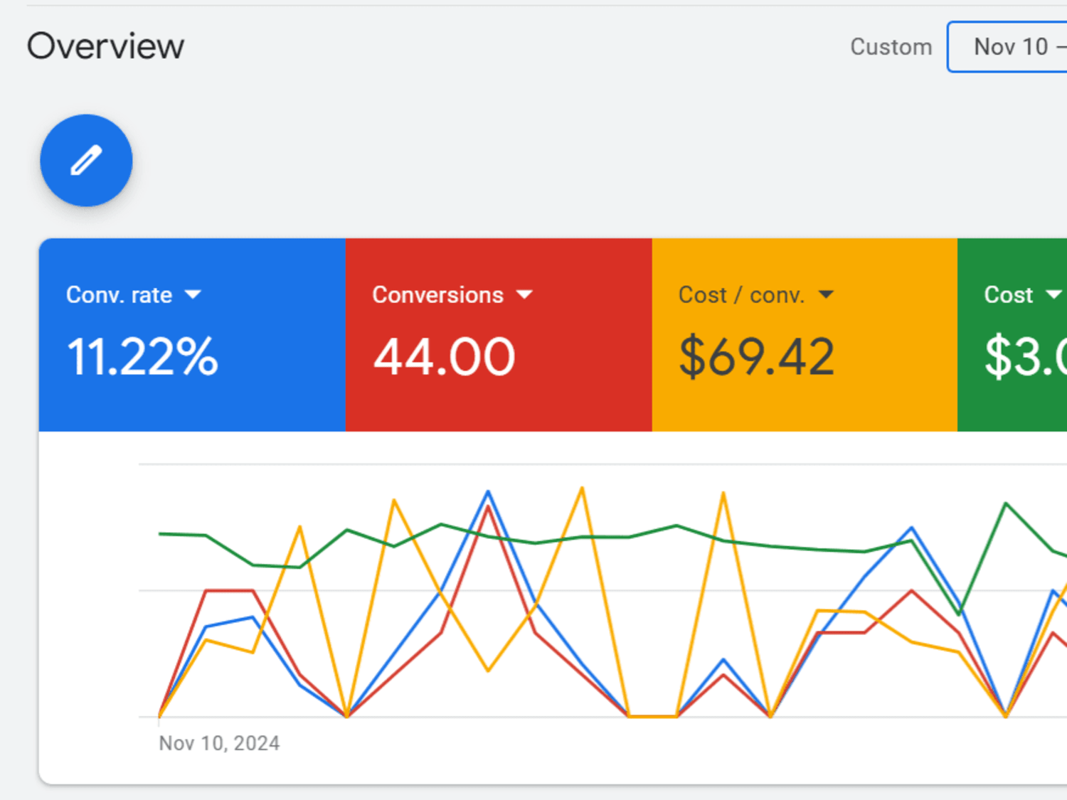
Task: Click the blue pencil edit button
Action: click(86, 161)
